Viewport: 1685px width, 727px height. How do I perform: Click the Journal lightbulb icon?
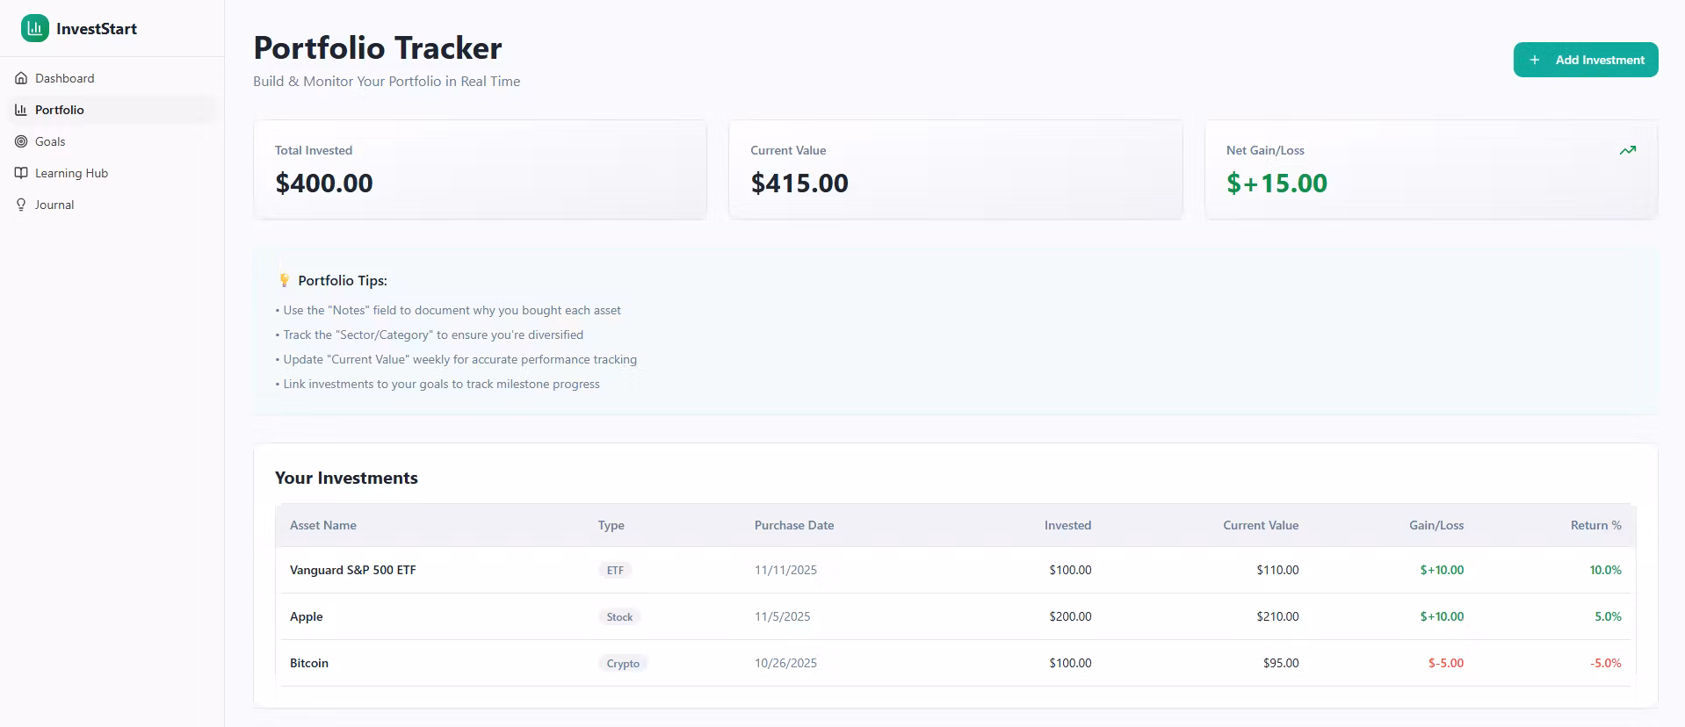[21, 205]
